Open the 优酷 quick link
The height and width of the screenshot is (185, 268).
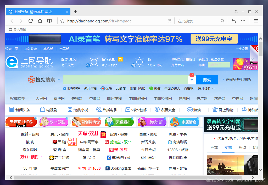[x=106, y=89]
